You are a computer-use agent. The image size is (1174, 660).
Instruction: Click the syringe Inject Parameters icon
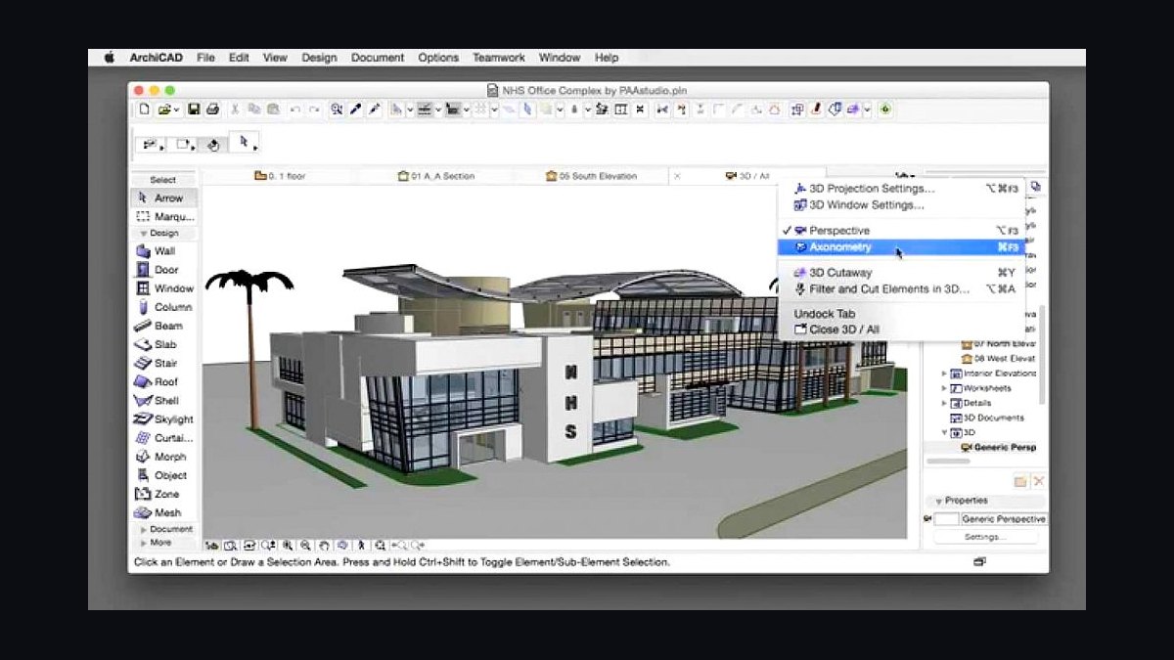[x=373, y=110]
